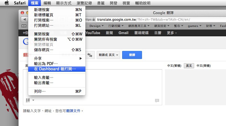The image size is (226, 126).
Task: Open 新聞 in Google bar
Action: 109,33
